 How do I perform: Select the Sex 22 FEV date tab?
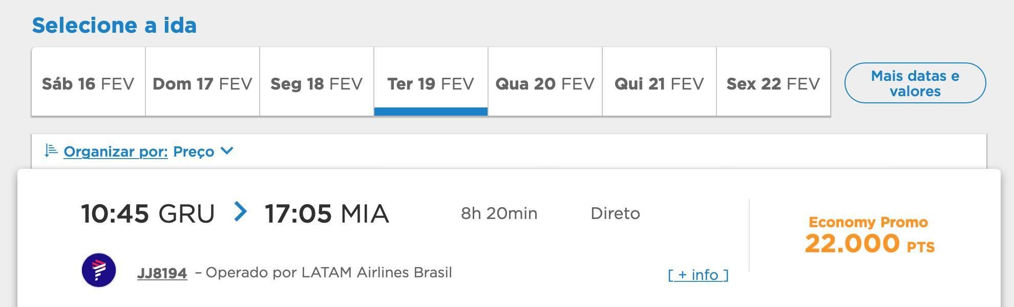(x=773, y=82)
